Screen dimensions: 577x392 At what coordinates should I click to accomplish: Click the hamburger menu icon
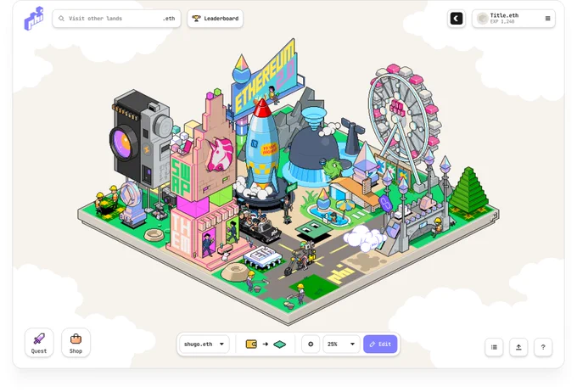tap(547, 19)
